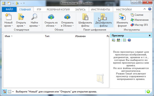This screenshot has height=96, width=154.
Task: Expand the Открыть архив dropdown arrow
Action: (x=25, y=26)
